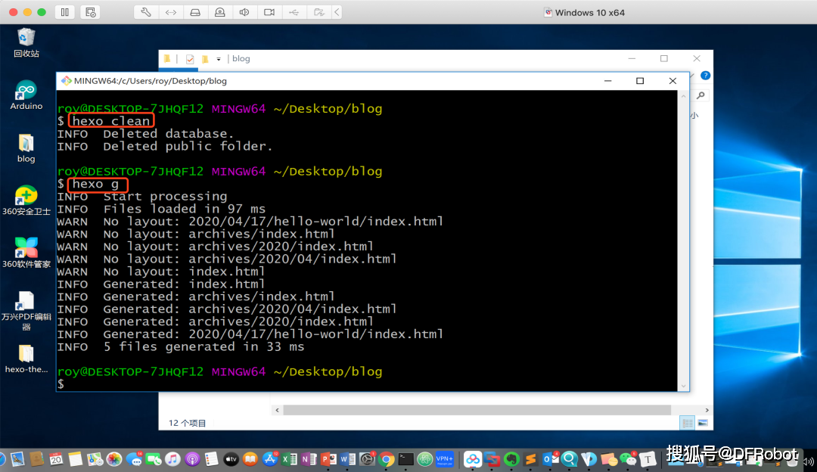The height and width of the screenshot is (472, 817).
Task: Click the Explorer search magnifier icon
Action: (x=701, y=95)
